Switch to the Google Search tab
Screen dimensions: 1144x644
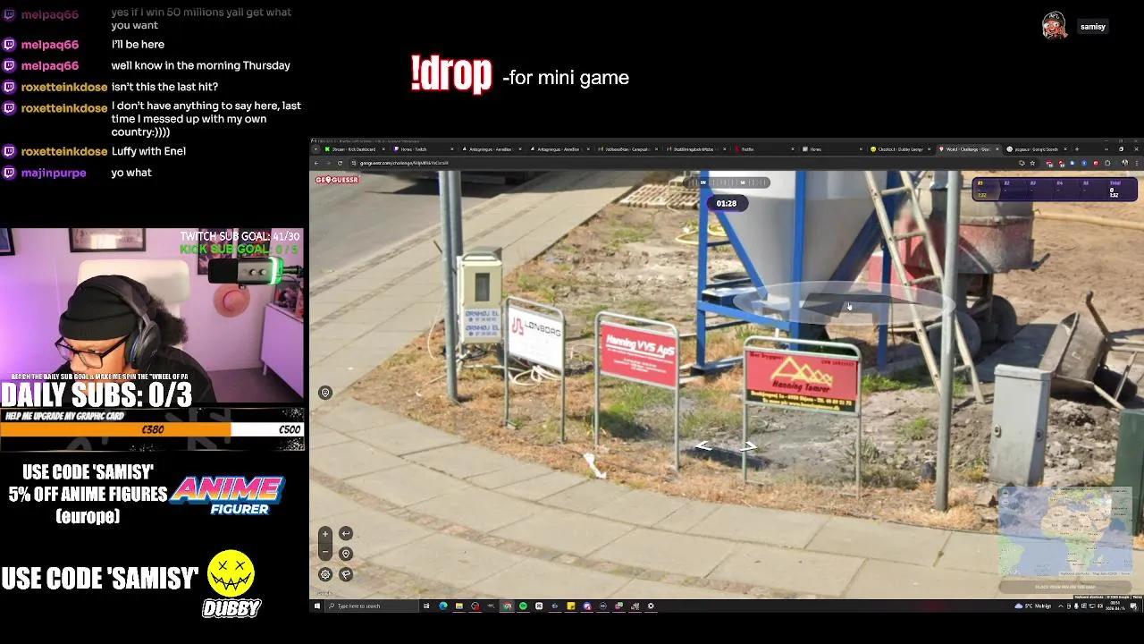1037,149
